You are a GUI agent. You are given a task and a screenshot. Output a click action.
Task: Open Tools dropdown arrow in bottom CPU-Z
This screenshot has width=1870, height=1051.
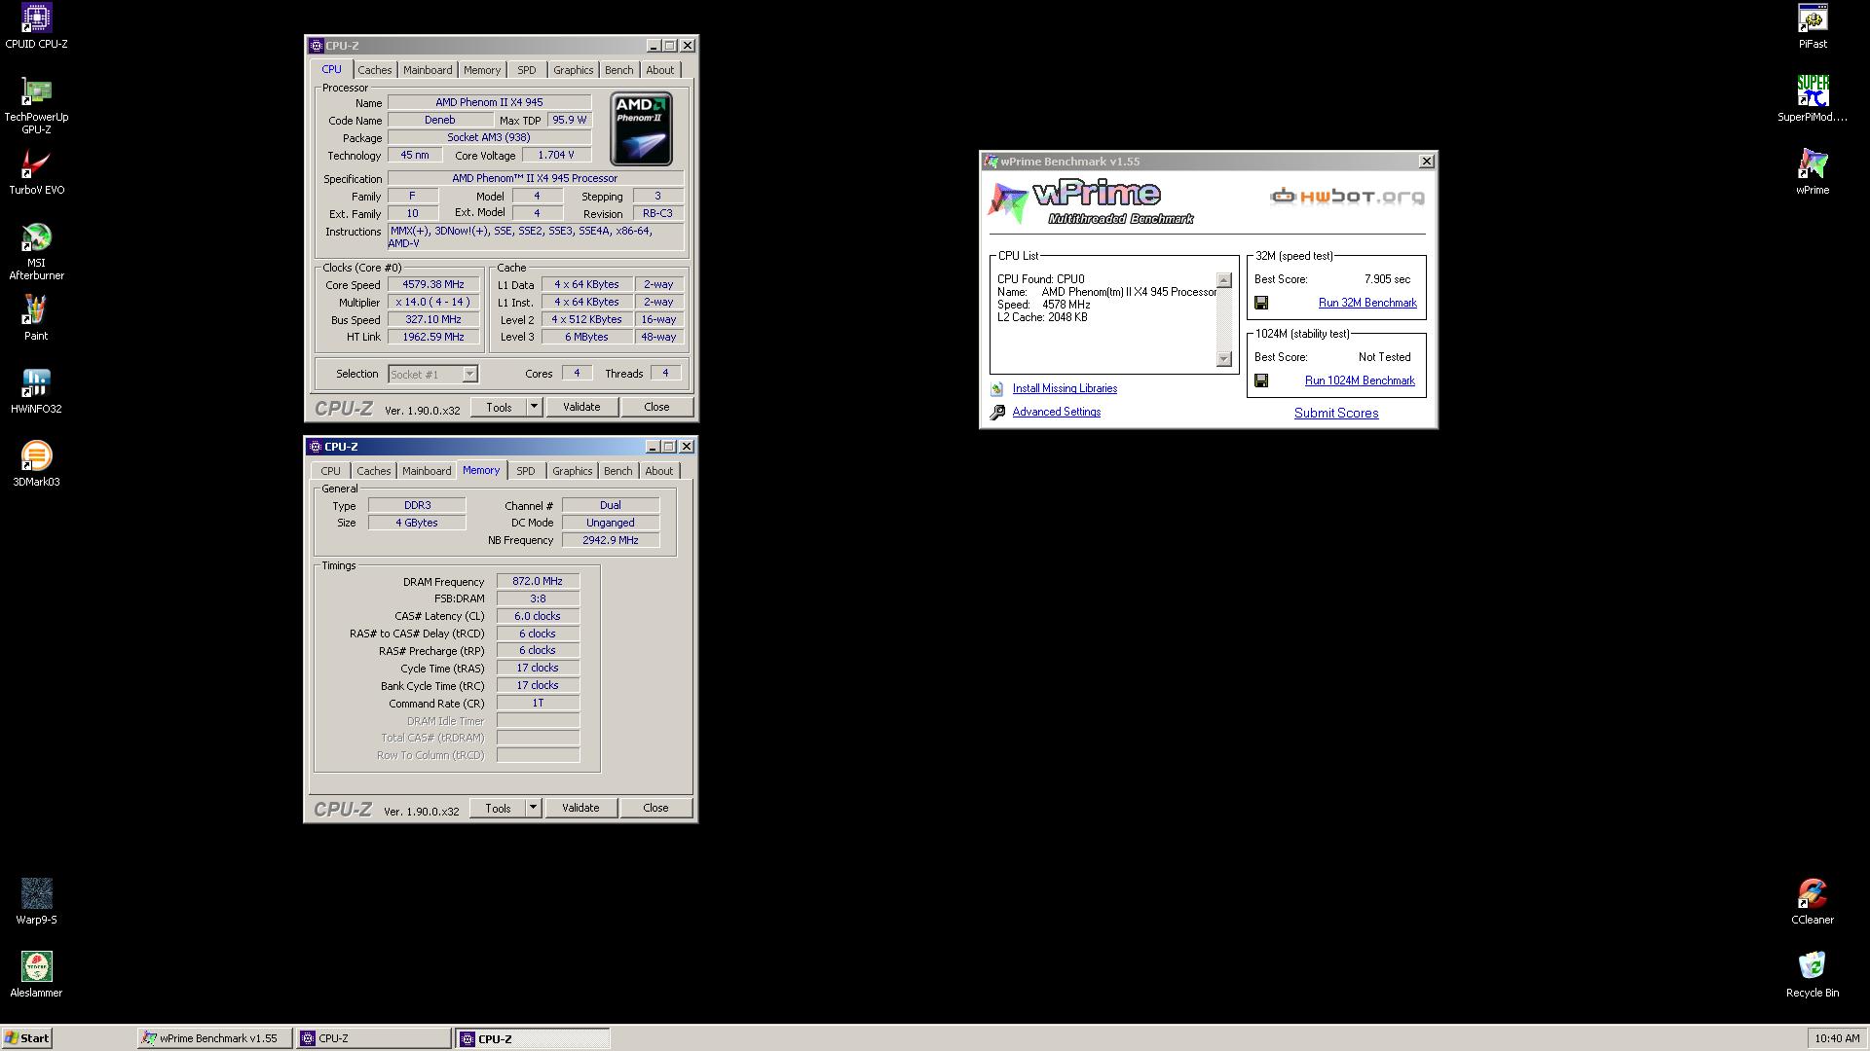[533, 808]
